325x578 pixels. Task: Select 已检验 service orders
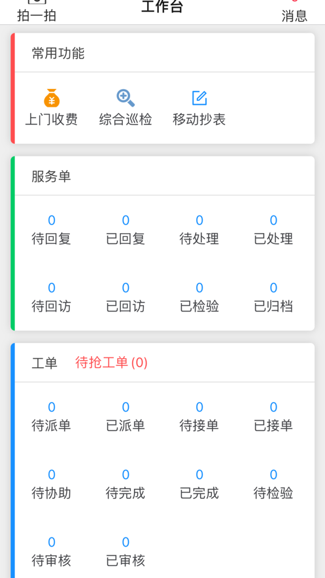pyautogui.click(x=199, y=297)
